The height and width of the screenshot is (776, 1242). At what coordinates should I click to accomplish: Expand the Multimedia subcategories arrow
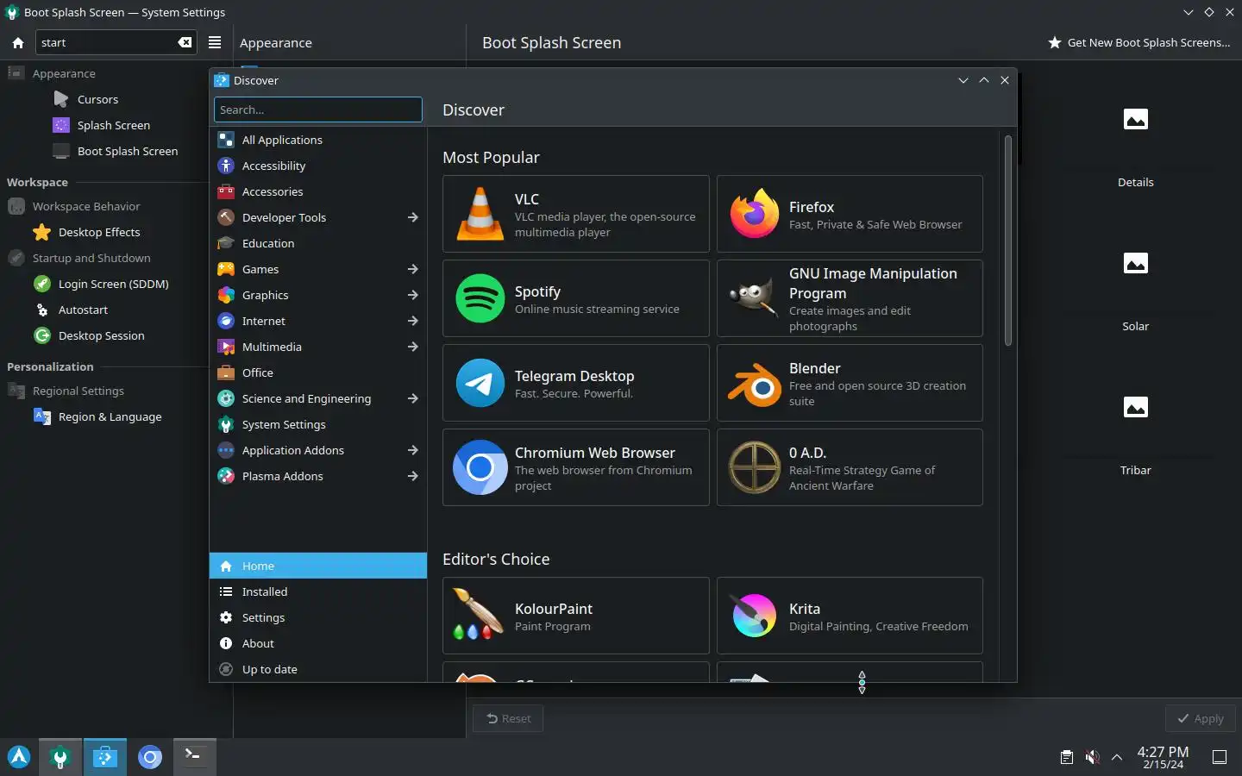[412, 347]
